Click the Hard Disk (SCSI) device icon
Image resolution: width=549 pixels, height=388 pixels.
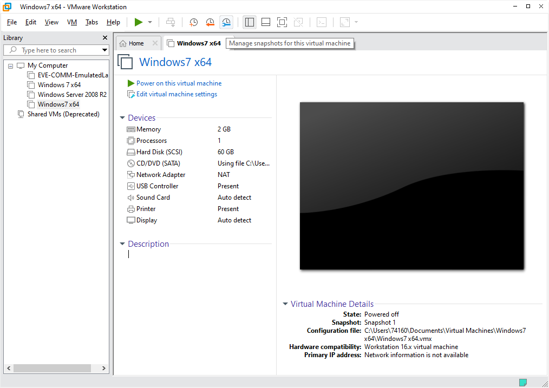click(131, 152)
